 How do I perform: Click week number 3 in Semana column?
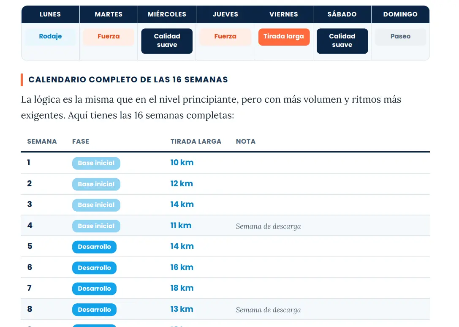click(x=30, y=204)
